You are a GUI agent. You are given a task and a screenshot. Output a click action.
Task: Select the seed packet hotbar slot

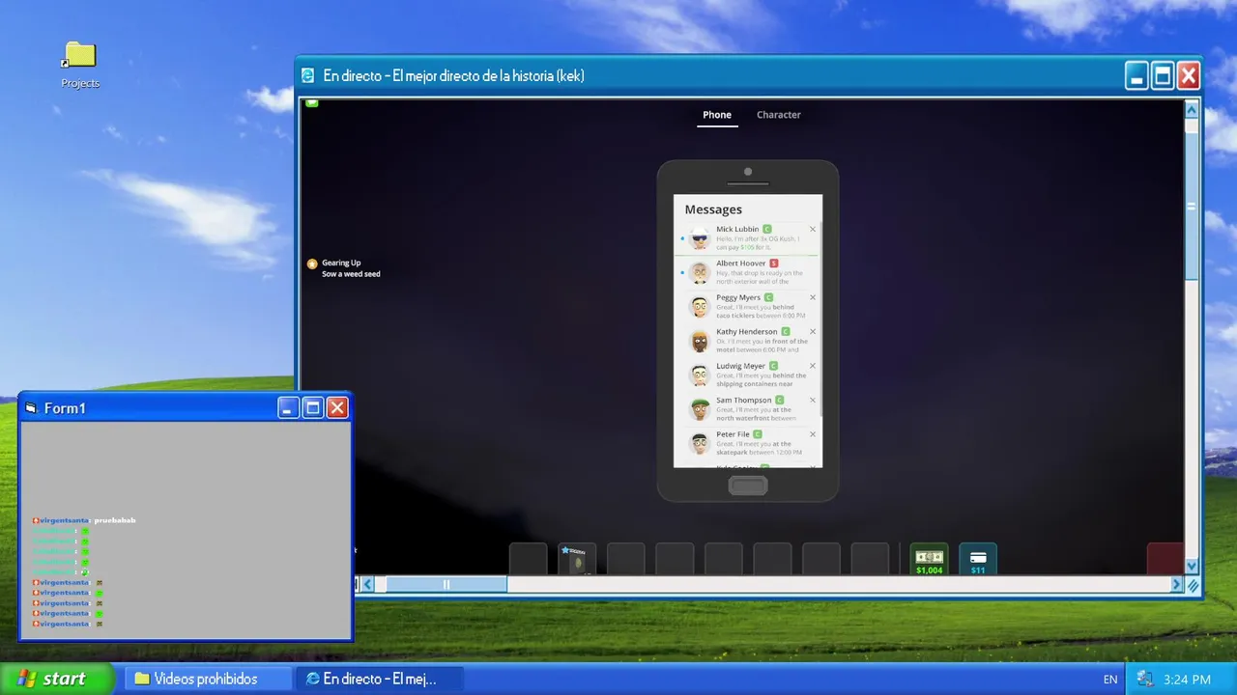tap(577, 560)
